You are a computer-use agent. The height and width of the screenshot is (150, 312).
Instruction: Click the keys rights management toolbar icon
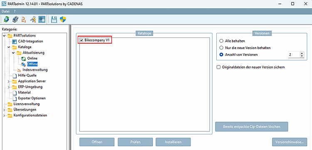click(33, 19)
